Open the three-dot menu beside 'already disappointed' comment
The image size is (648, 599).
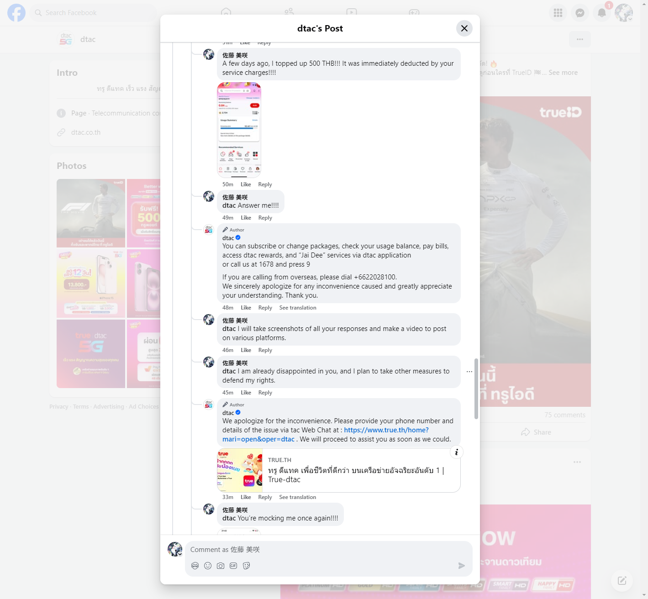point(469,372)
